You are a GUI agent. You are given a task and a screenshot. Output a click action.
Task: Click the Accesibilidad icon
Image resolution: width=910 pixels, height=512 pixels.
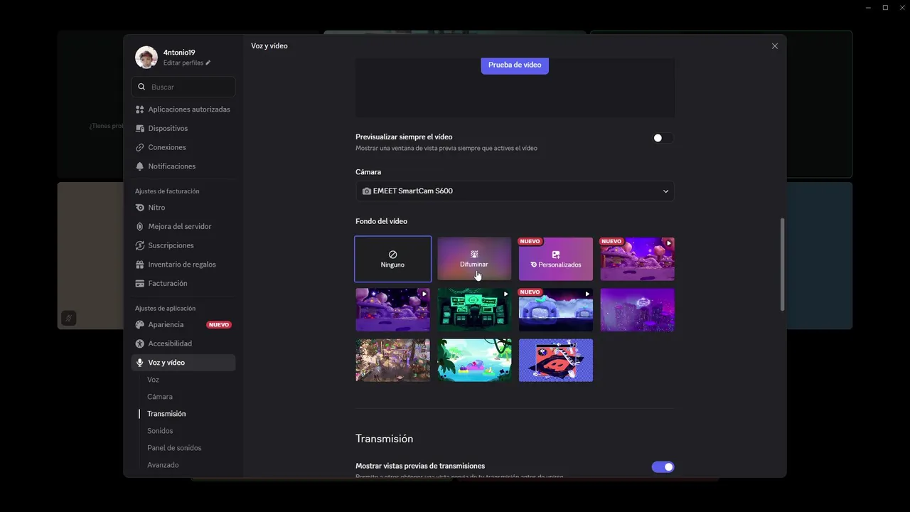click(x=140, y=343)
